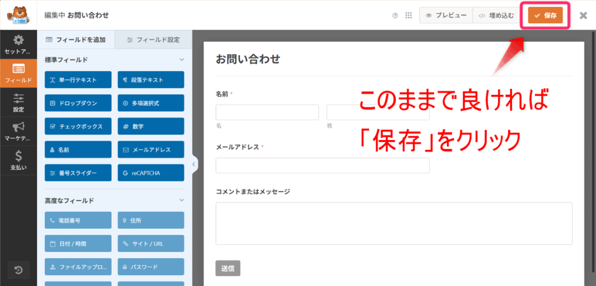Add an Email address field
Viewport: 596px width, 286px height.
click(x=151, y=149)
